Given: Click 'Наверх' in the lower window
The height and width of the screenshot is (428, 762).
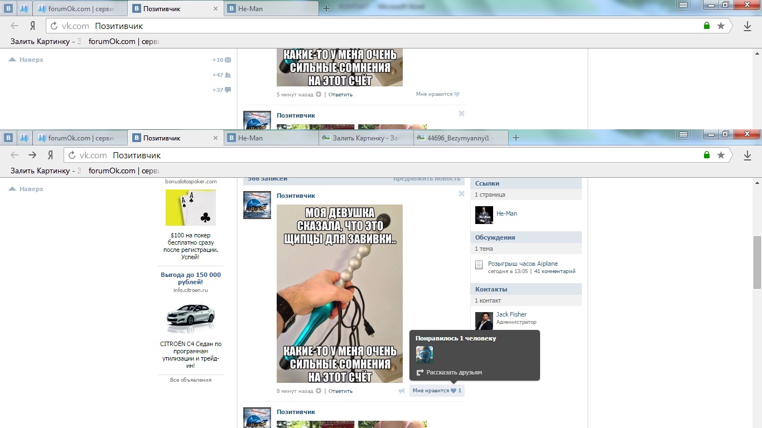Looking at the screenshot, I should tap(26, 189).
